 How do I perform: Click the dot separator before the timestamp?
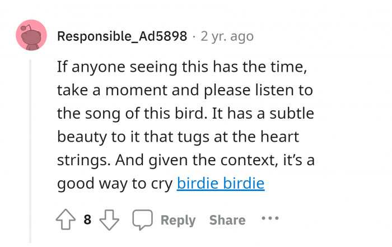[194, 37]
